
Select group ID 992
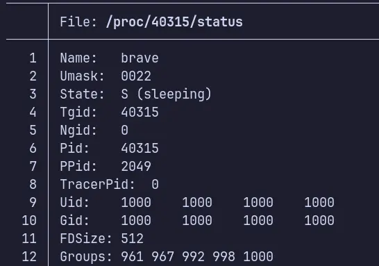pyautogui.click(x=193, y=256)
